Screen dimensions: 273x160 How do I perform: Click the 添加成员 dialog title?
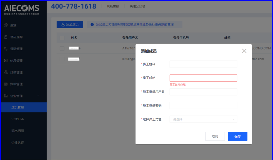[x=149, y=51]
